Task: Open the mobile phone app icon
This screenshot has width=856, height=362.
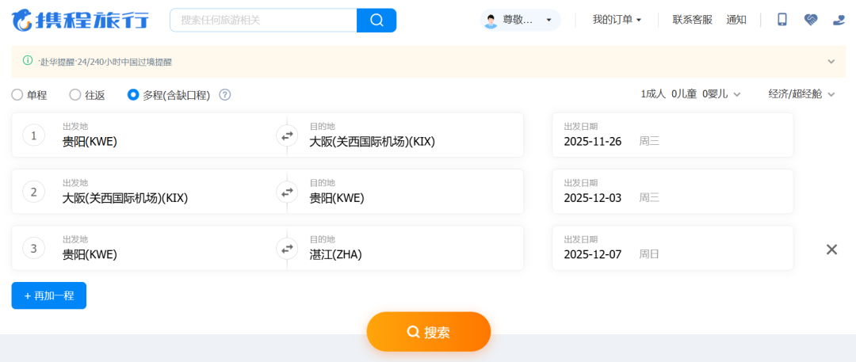Action: 782,20
